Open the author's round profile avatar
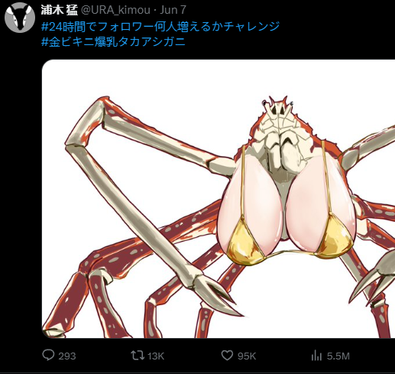This screenshot has height=374, width=395. [x=20, y=18]
